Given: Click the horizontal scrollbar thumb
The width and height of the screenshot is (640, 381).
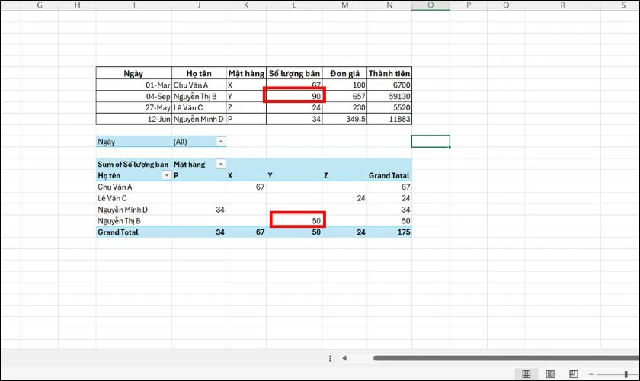Looking at the screenshot, I should (x=506, y=358).
